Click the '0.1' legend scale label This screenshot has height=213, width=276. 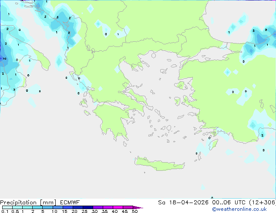pos(5,211)
